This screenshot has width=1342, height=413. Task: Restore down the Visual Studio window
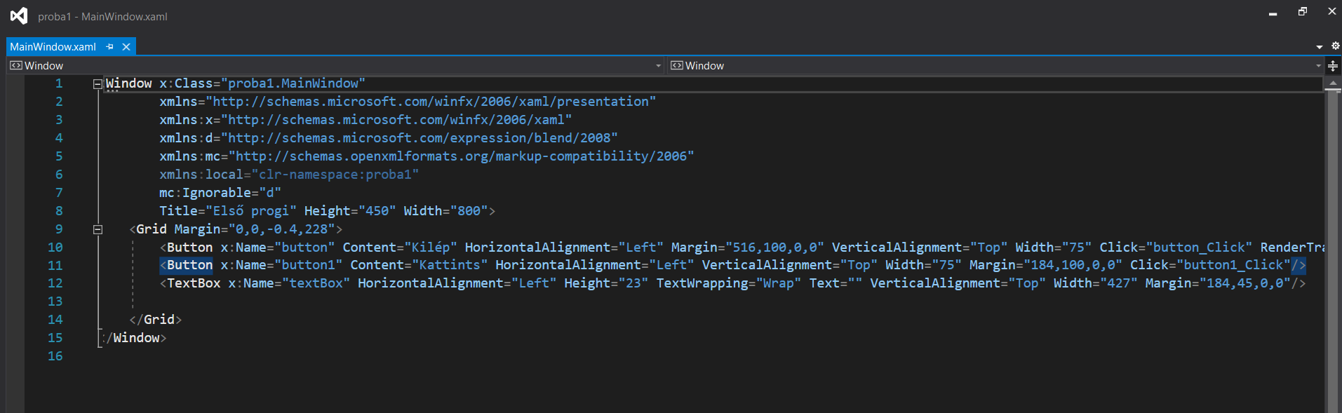pos(1303,12)
